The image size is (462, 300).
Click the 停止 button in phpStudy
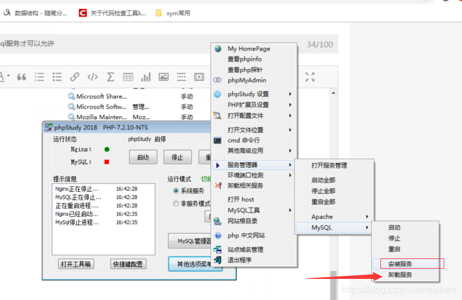[177, 157]
